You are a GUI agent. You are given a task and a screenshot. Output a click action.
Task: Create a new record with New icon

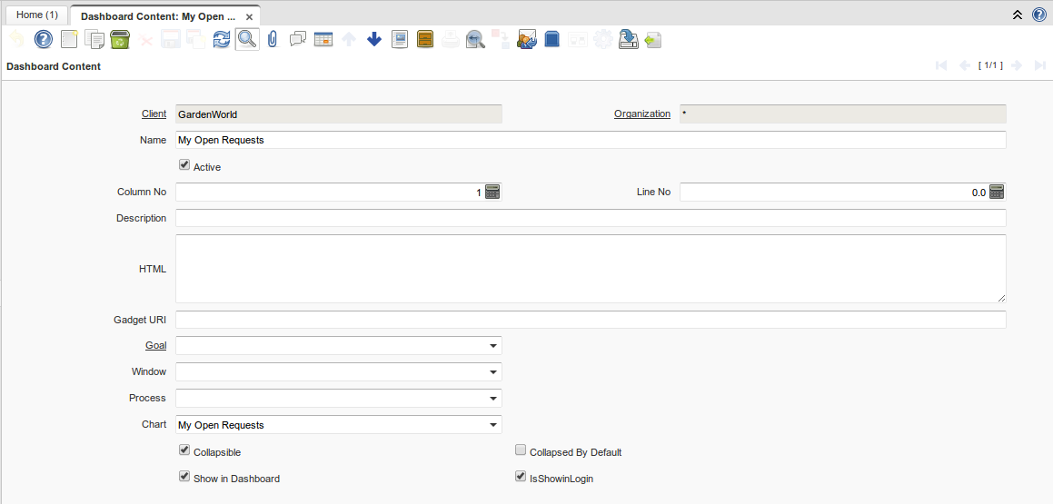click(x=69, y=40)
